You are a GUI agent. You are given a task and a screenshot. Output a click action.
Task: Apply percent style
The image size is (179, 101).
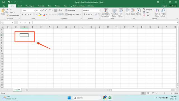pos(89,14)
